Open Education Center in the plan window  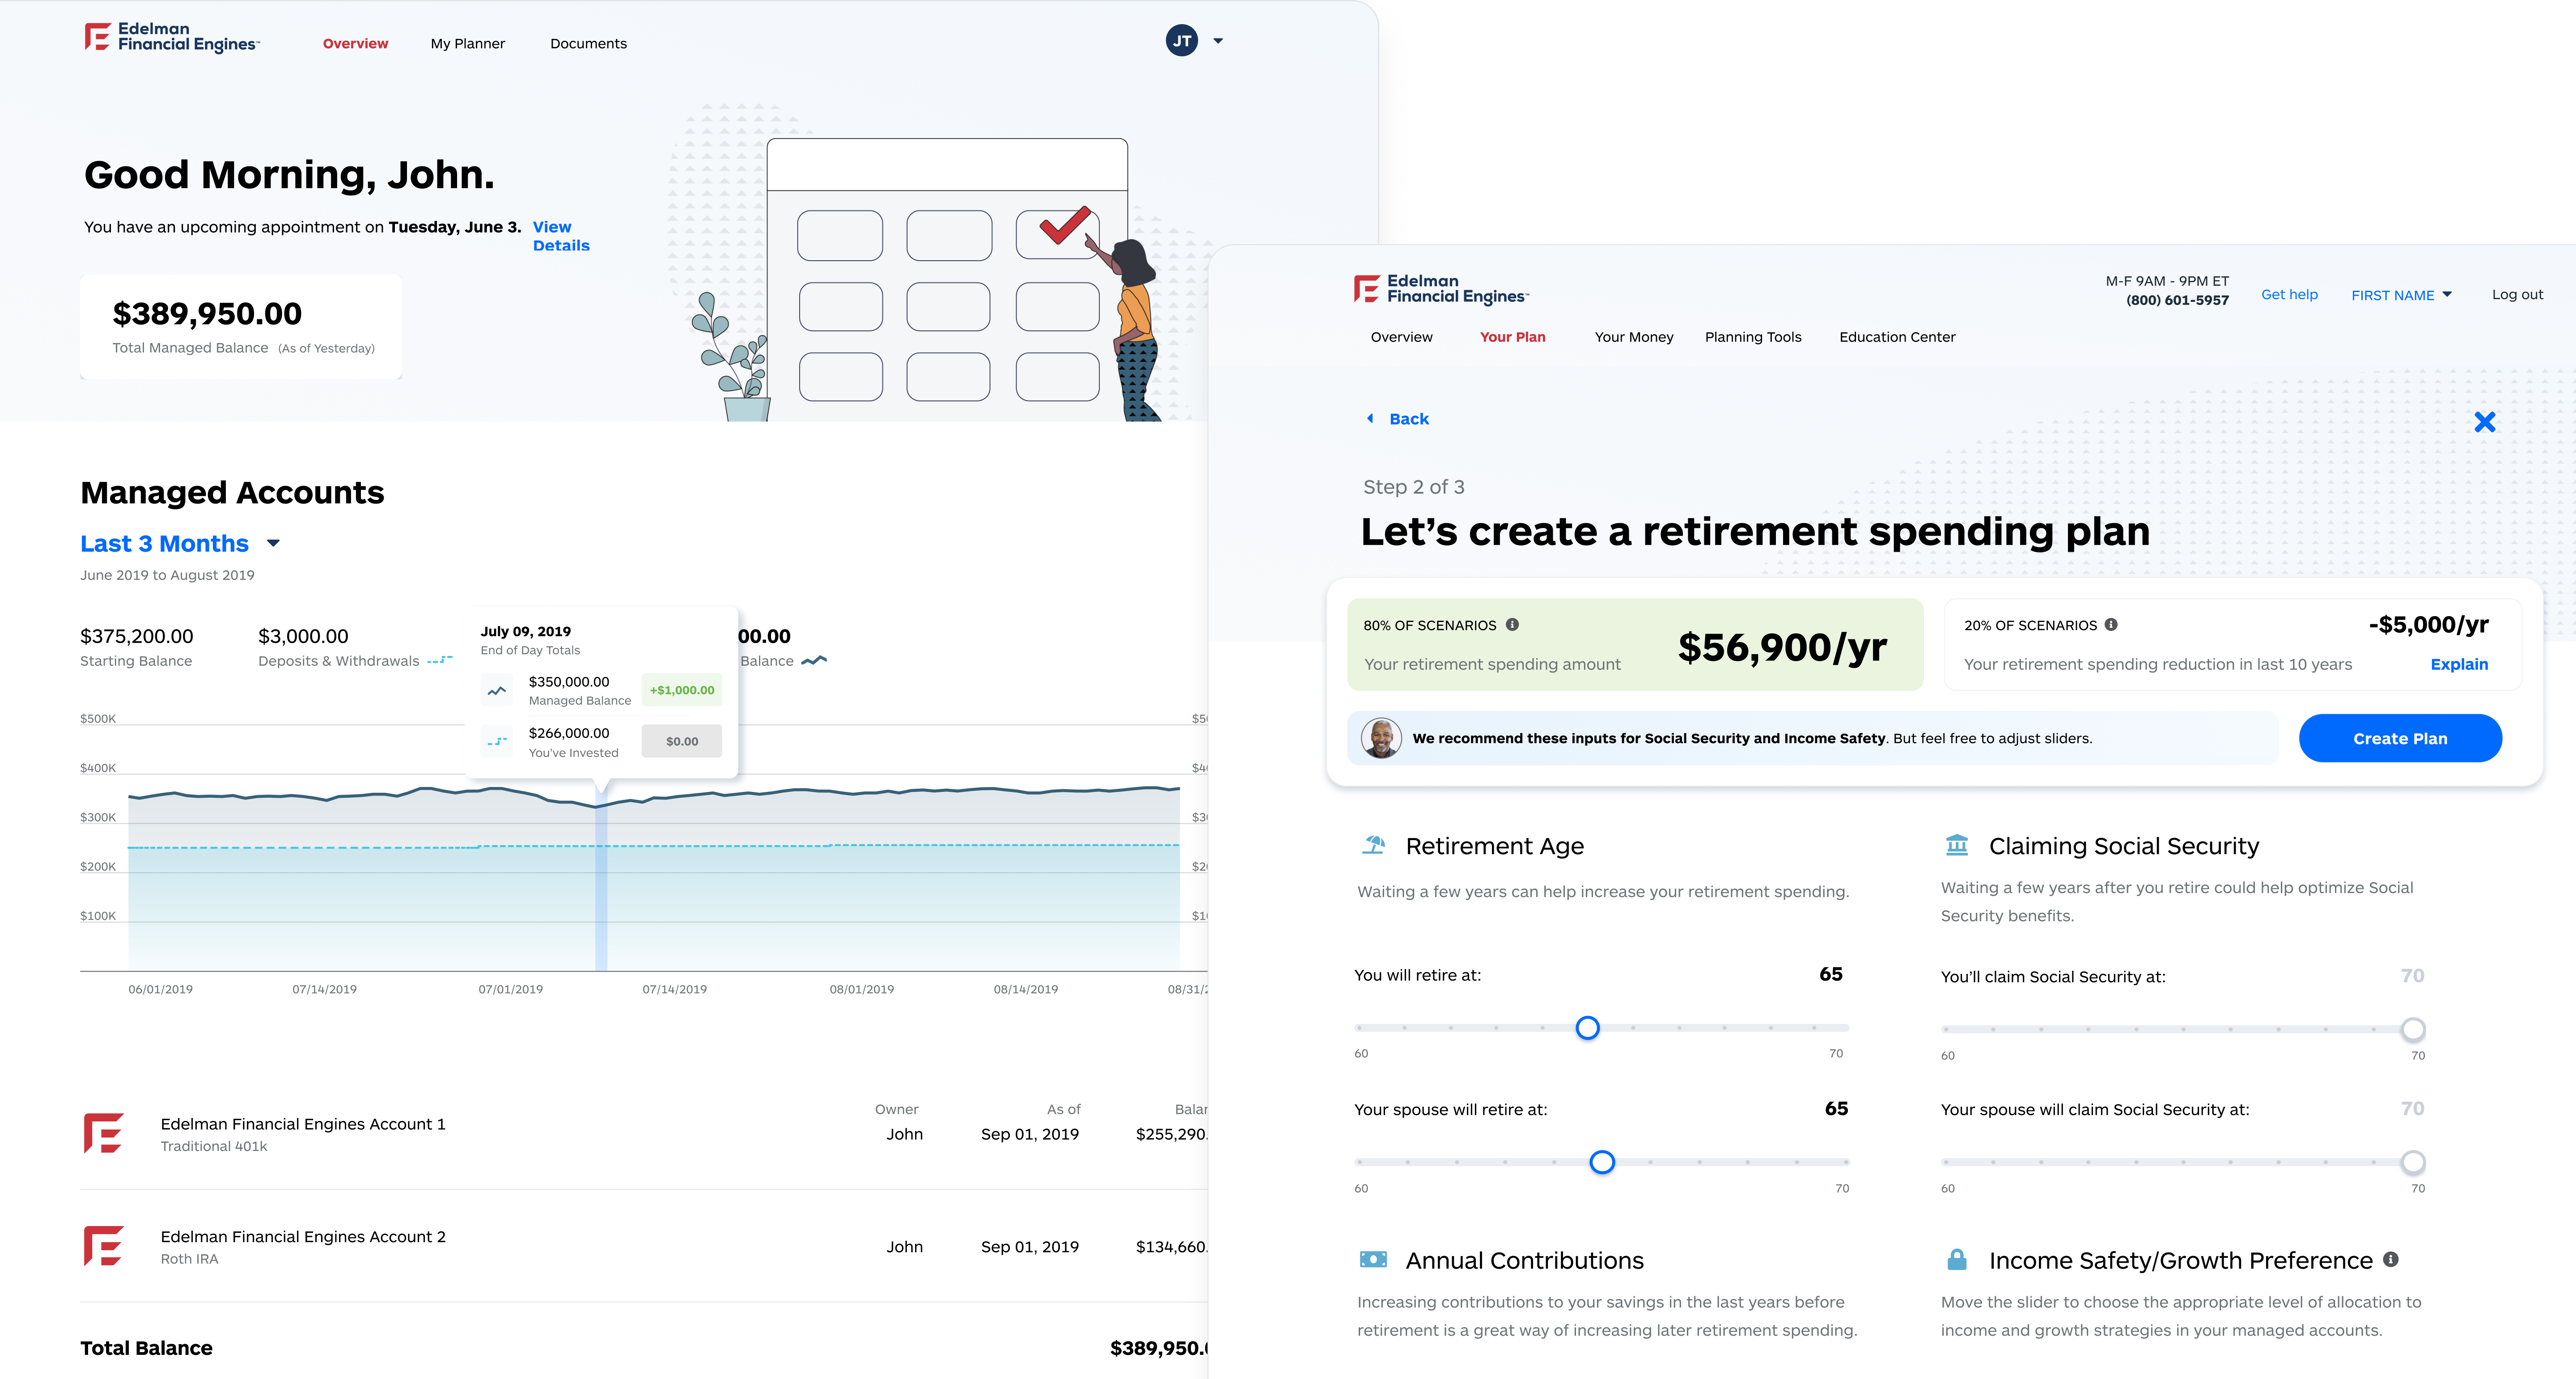tap(1897, 337)
